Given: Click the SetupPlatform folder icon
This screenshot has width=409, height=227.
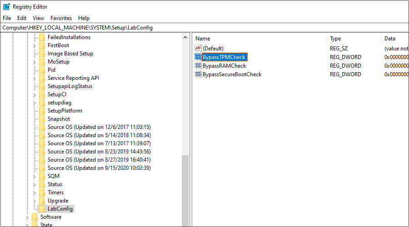Looking at the screenshot, I should (x=42, y=111).
